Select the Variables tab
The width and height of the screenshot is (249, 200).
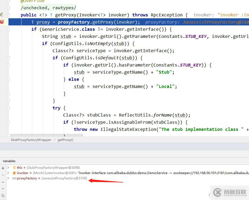pos(9,161)
